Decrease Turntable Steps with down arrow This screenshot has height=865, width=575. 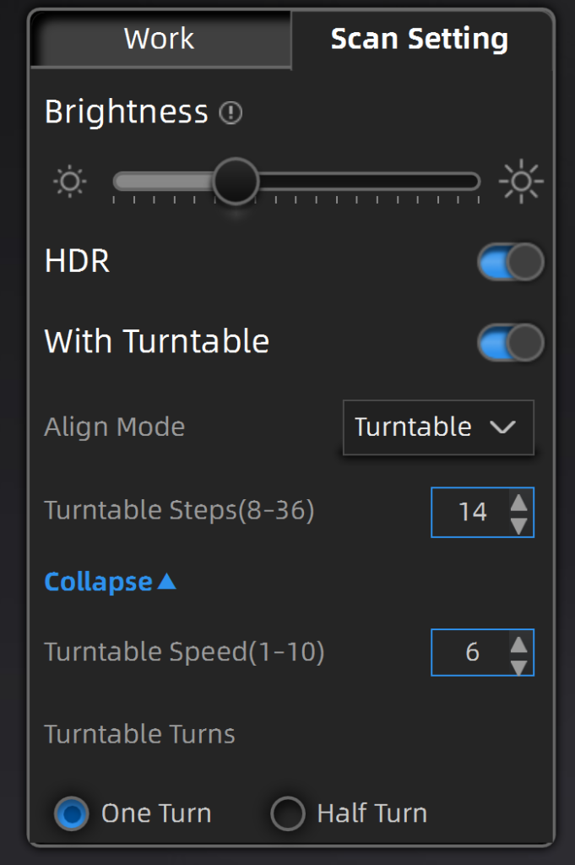(x=518, y=525)
